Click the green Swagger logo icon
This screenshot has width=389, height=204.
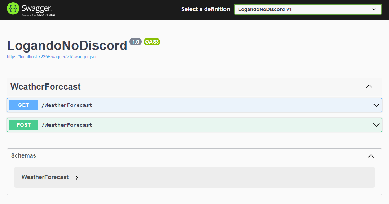click(x=13, y=8)
